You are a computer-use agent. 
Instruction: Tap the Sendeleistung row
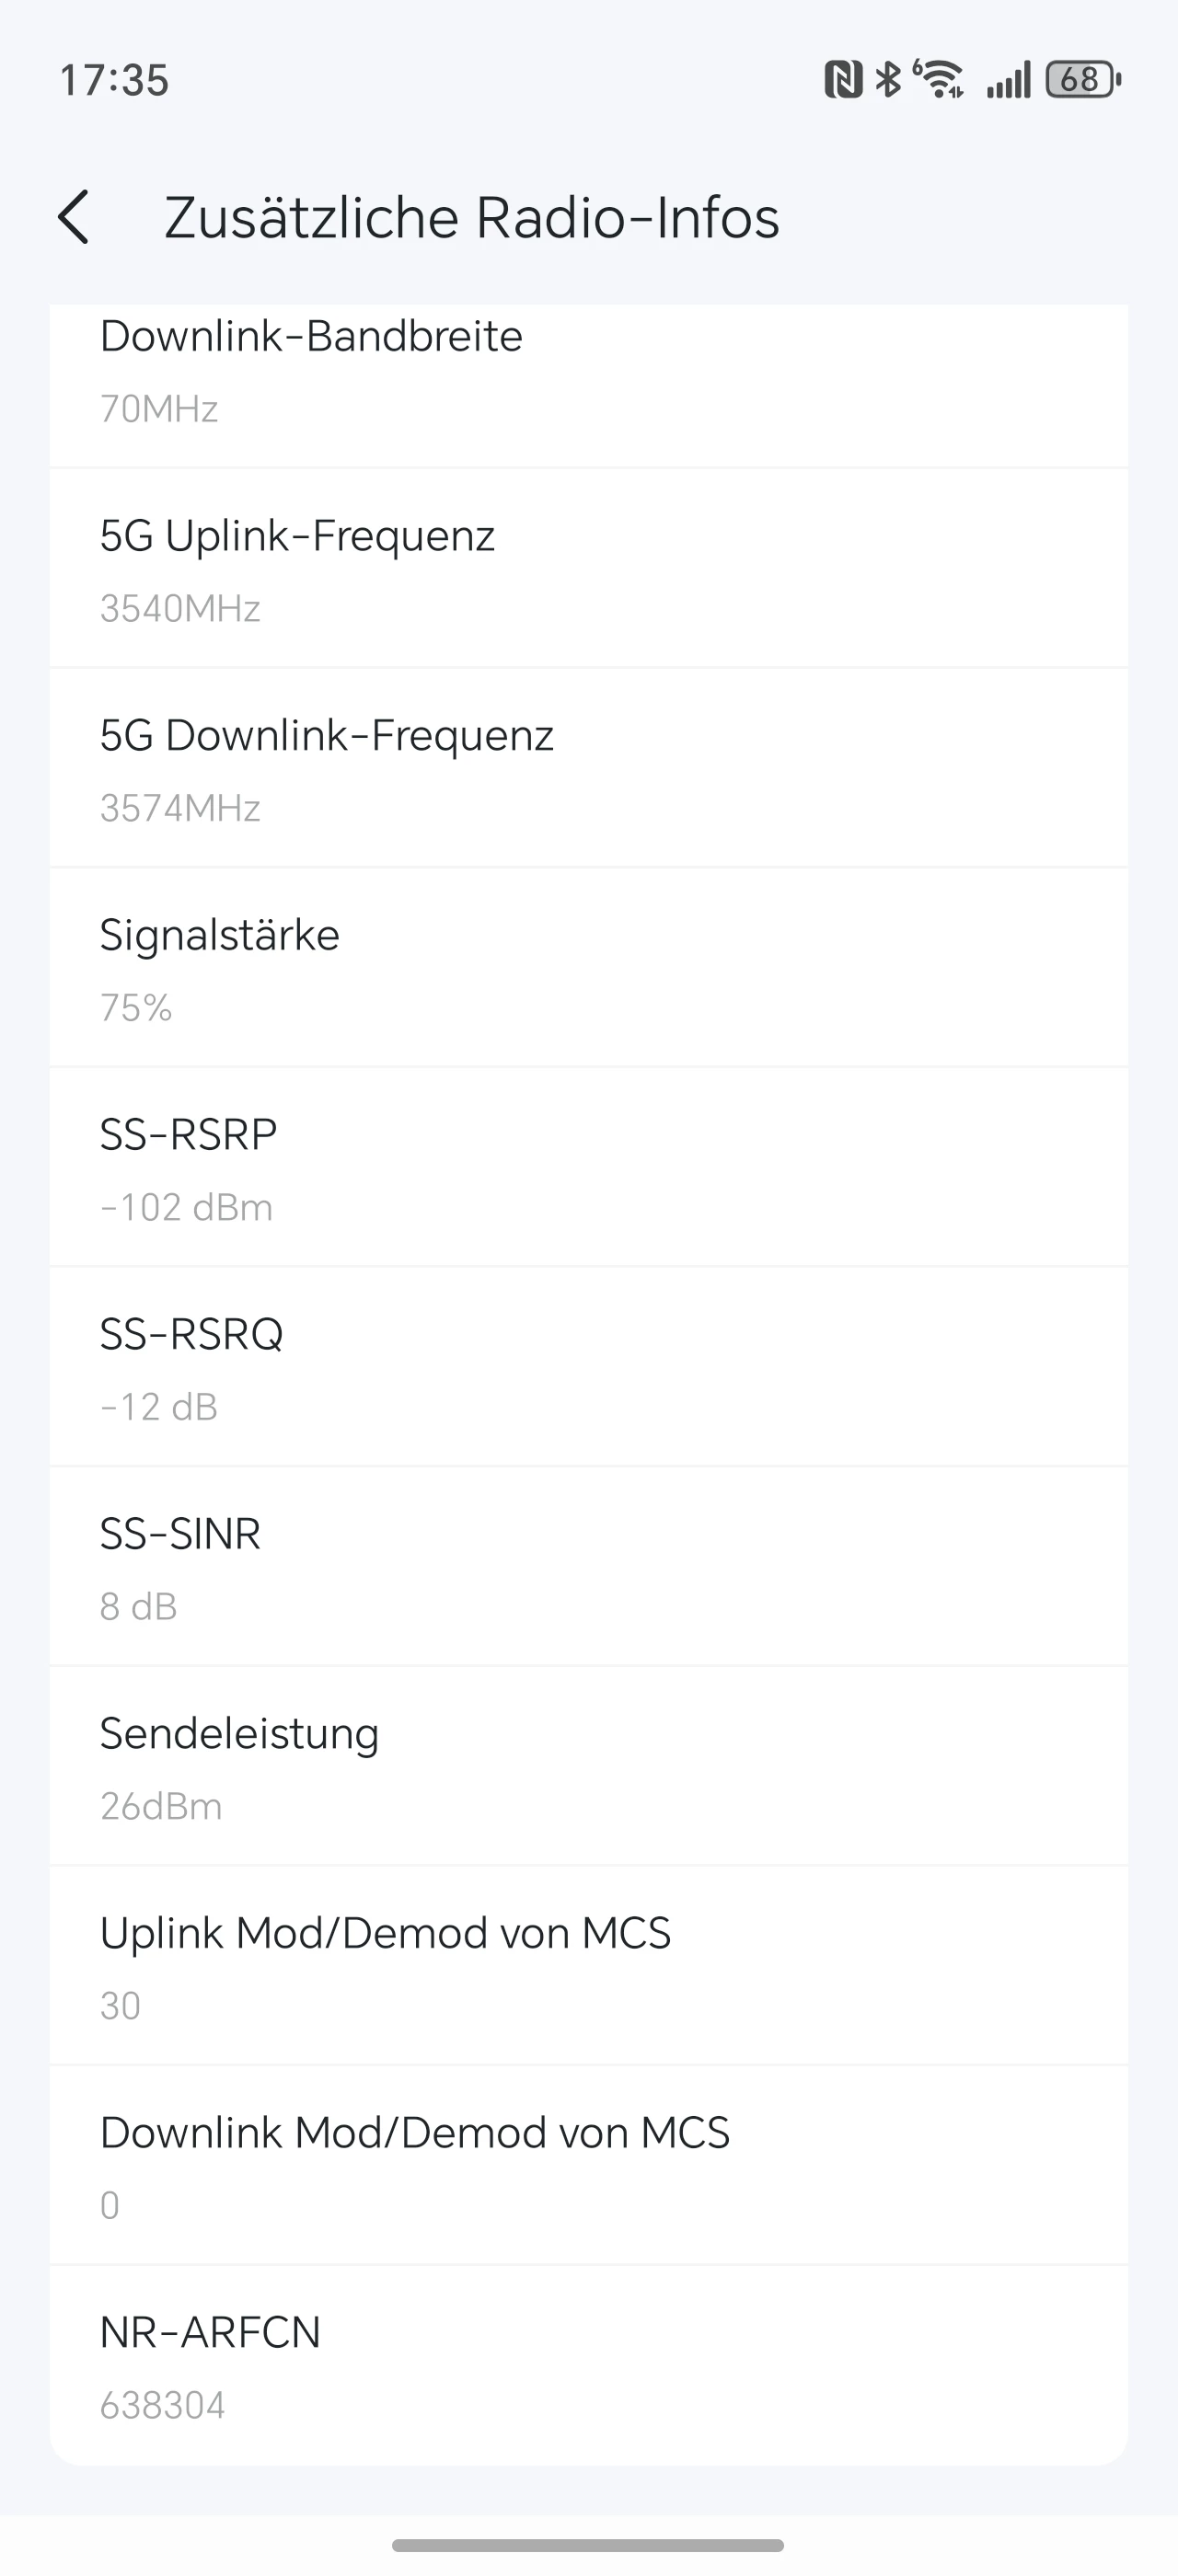(588, 1768)
